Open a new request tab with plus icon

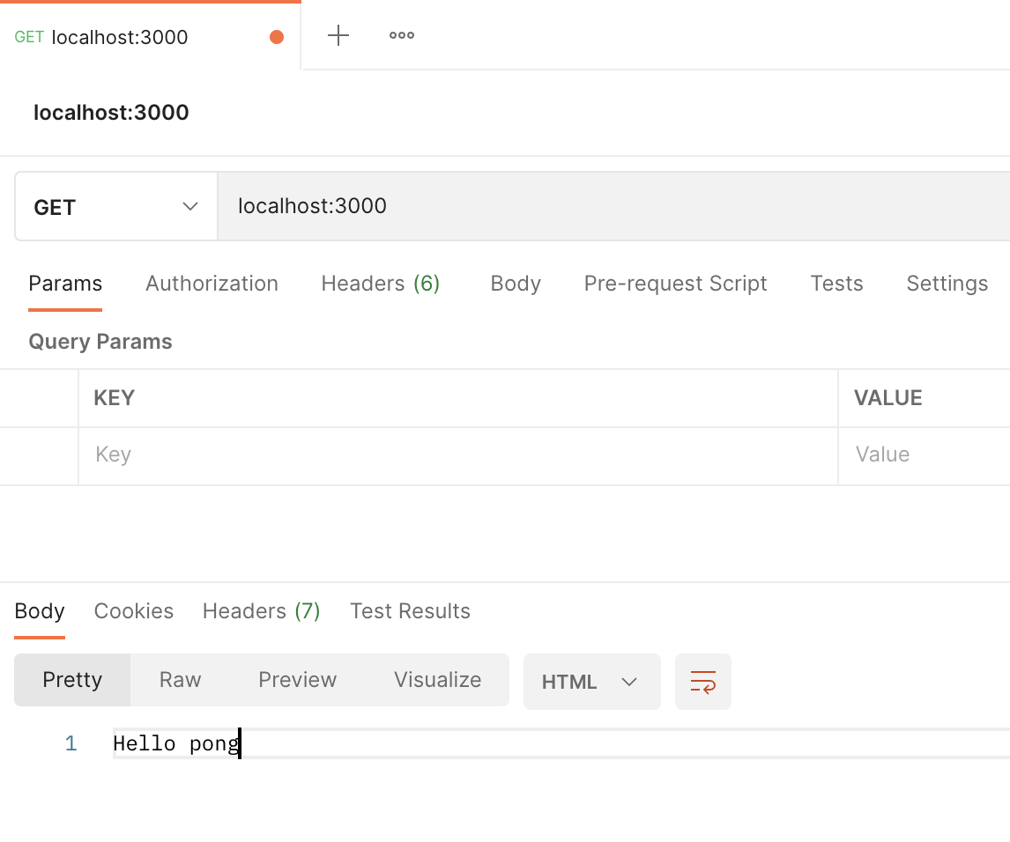click(338, 35)
